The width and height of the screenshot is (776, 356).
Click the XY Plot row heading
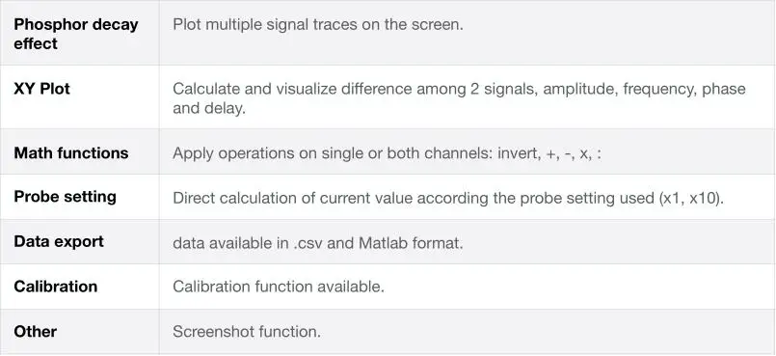42,89
